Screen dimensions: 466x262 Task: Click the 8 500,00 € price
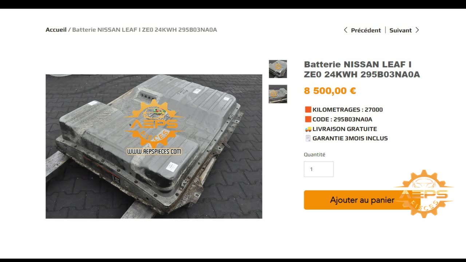point(330,91)
